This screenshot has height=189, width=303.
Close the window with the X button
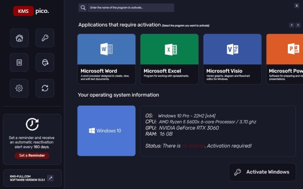[x=297, y=6]
